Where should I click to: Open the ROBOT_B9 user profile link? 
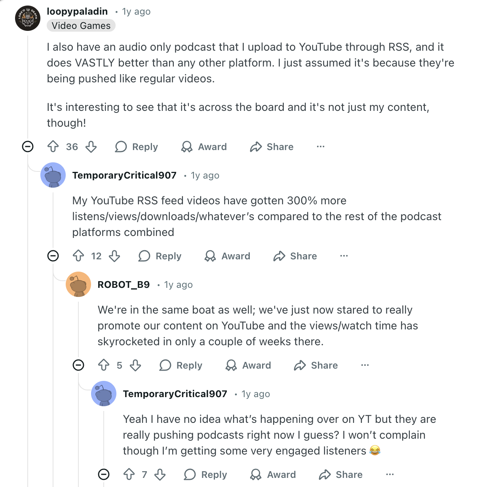coord(124,285)
